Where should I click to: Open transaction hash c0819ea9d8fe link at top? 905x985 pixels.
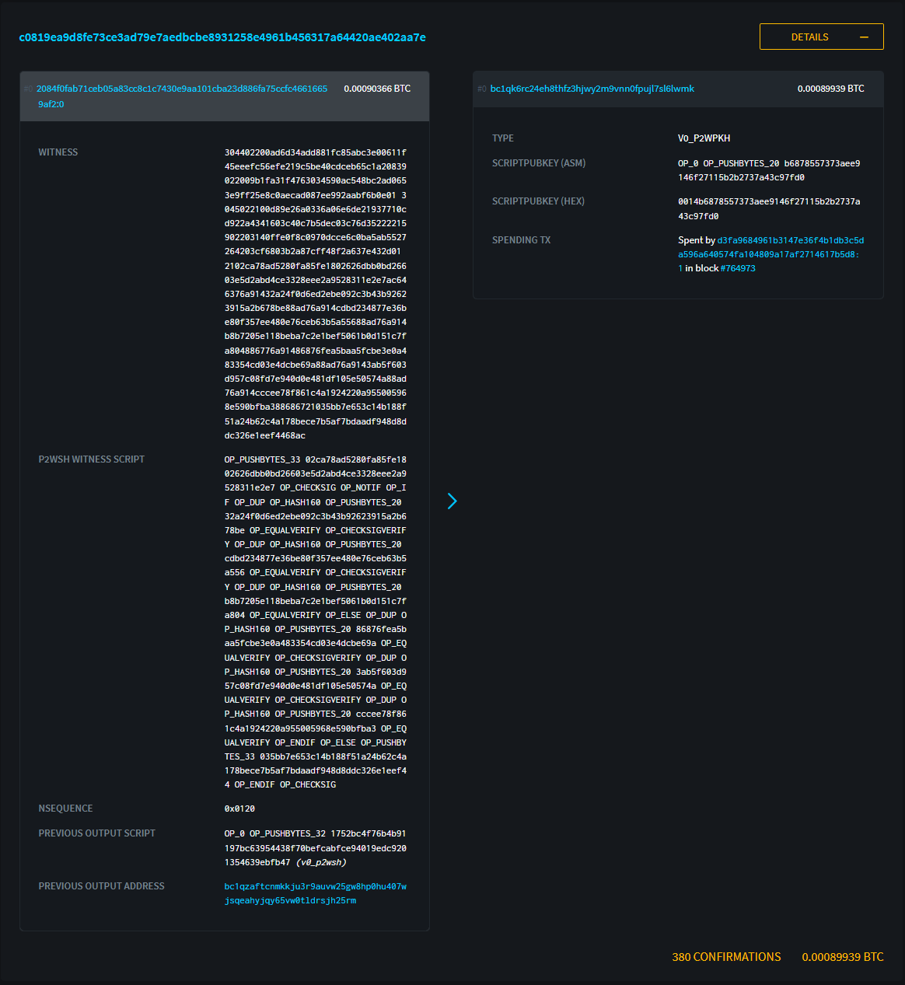(x=222, y=37)
